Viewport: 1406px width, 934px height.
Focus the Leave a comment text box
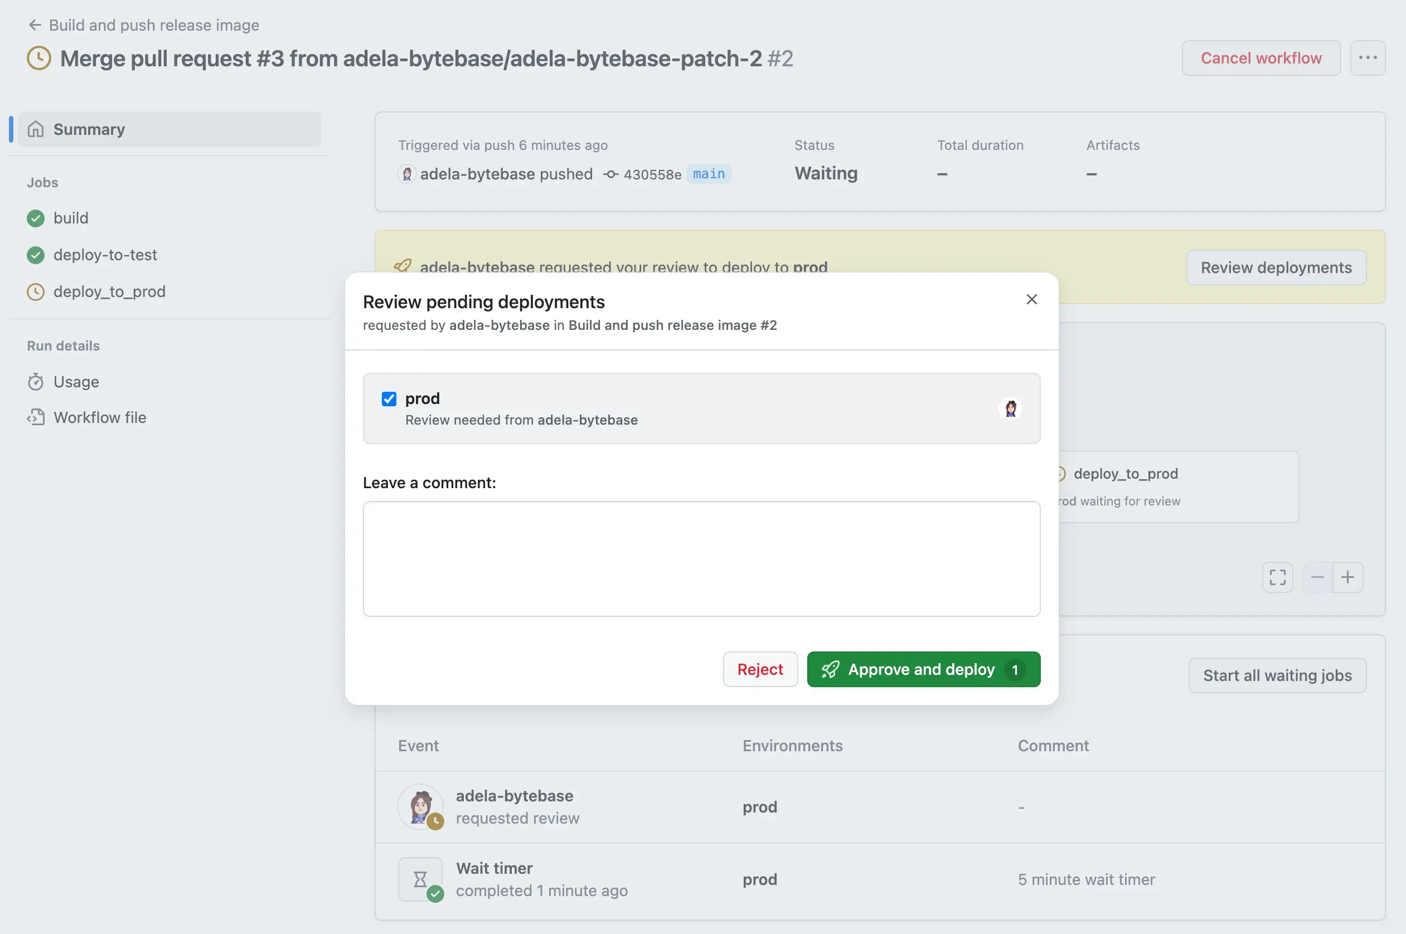pyautogui.click(x=701, y=558)
